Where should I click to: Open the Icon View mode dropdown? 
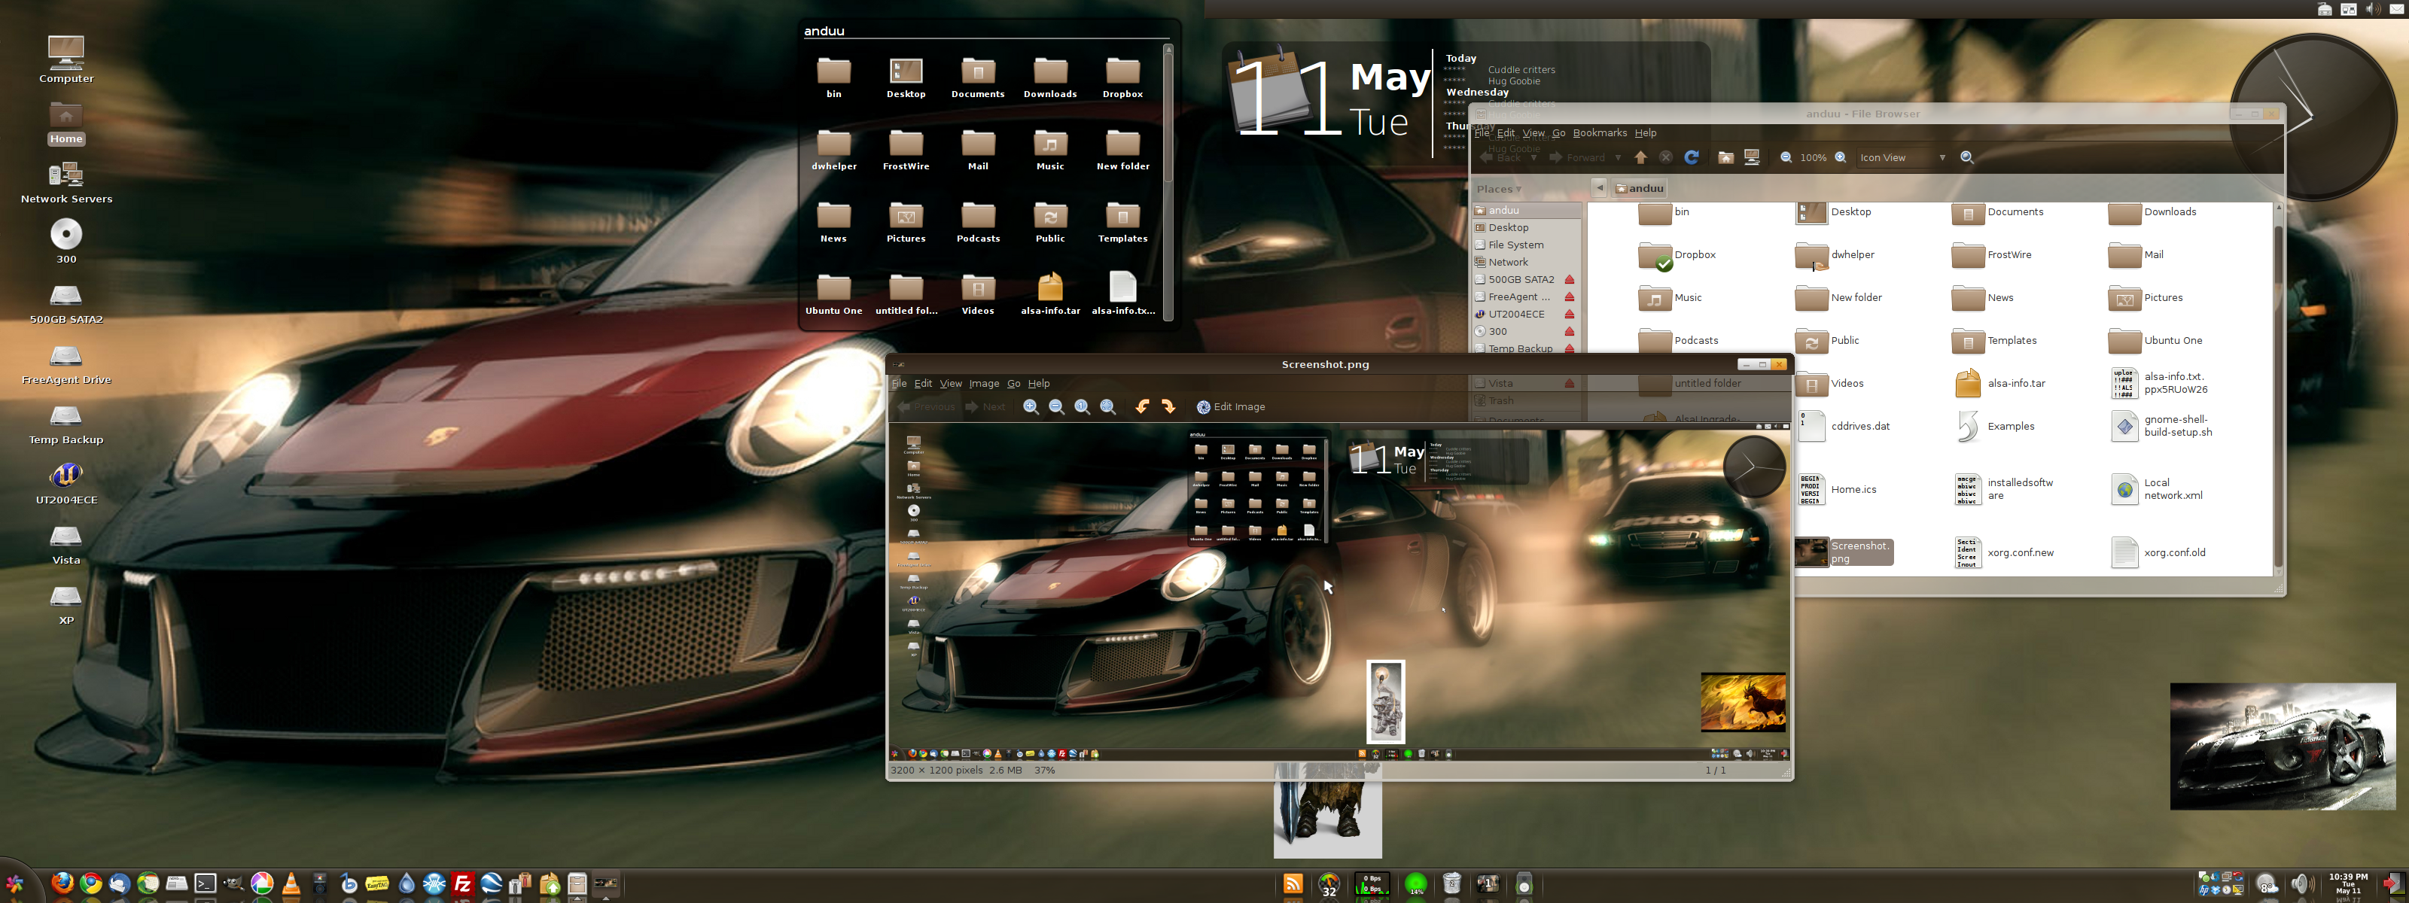point(1903,157)
